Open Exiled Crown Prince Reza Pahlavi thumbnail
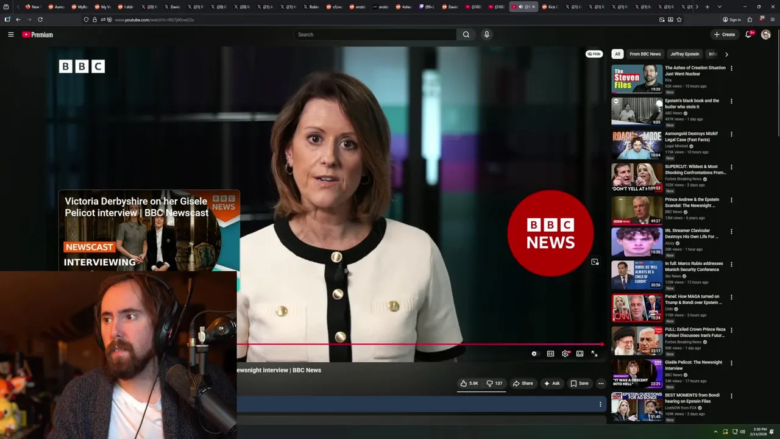 coord(637,340)
